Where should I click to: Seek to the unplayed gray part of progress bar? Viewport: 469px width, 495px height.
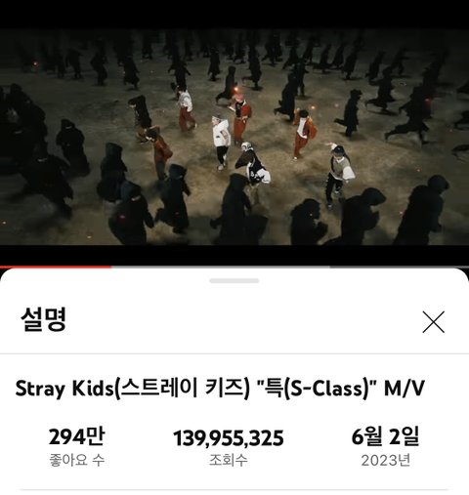tap(290, 267)
